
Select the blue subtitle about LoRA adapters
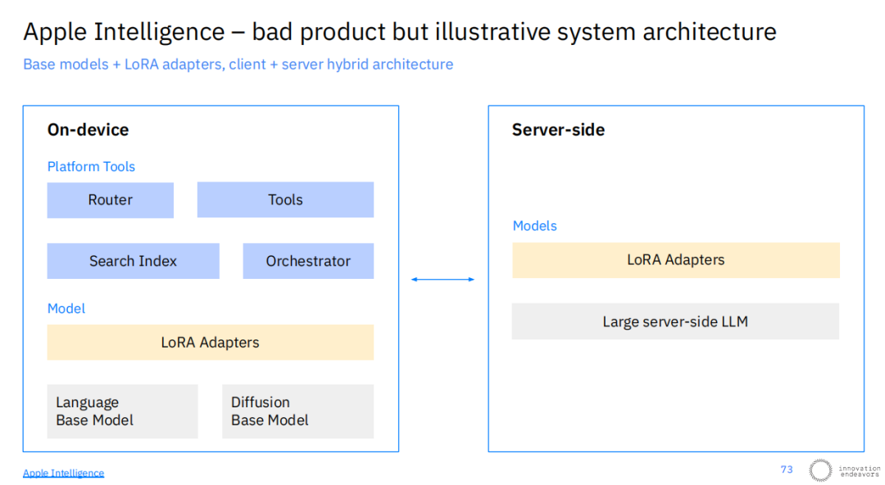238,65
